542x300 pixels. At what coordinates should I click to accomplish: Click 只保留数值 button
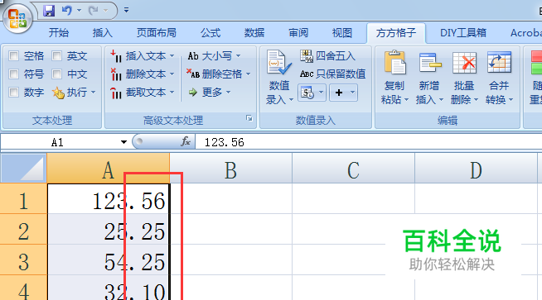tap(332, 74)
